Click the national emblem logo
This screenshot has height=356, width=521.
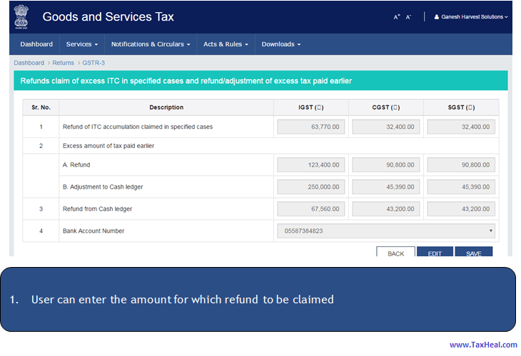pyautogui.click(x=21, y=17)
